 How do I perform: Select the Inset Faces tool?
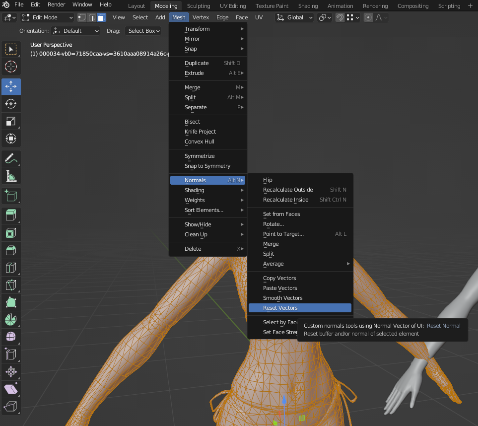11,233
